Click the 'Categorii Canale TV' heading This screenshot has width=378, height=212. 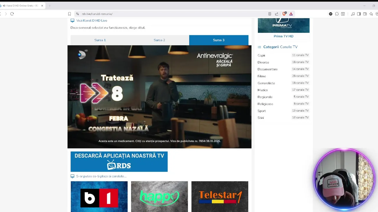pyautogui.click(x=280, y=47)
